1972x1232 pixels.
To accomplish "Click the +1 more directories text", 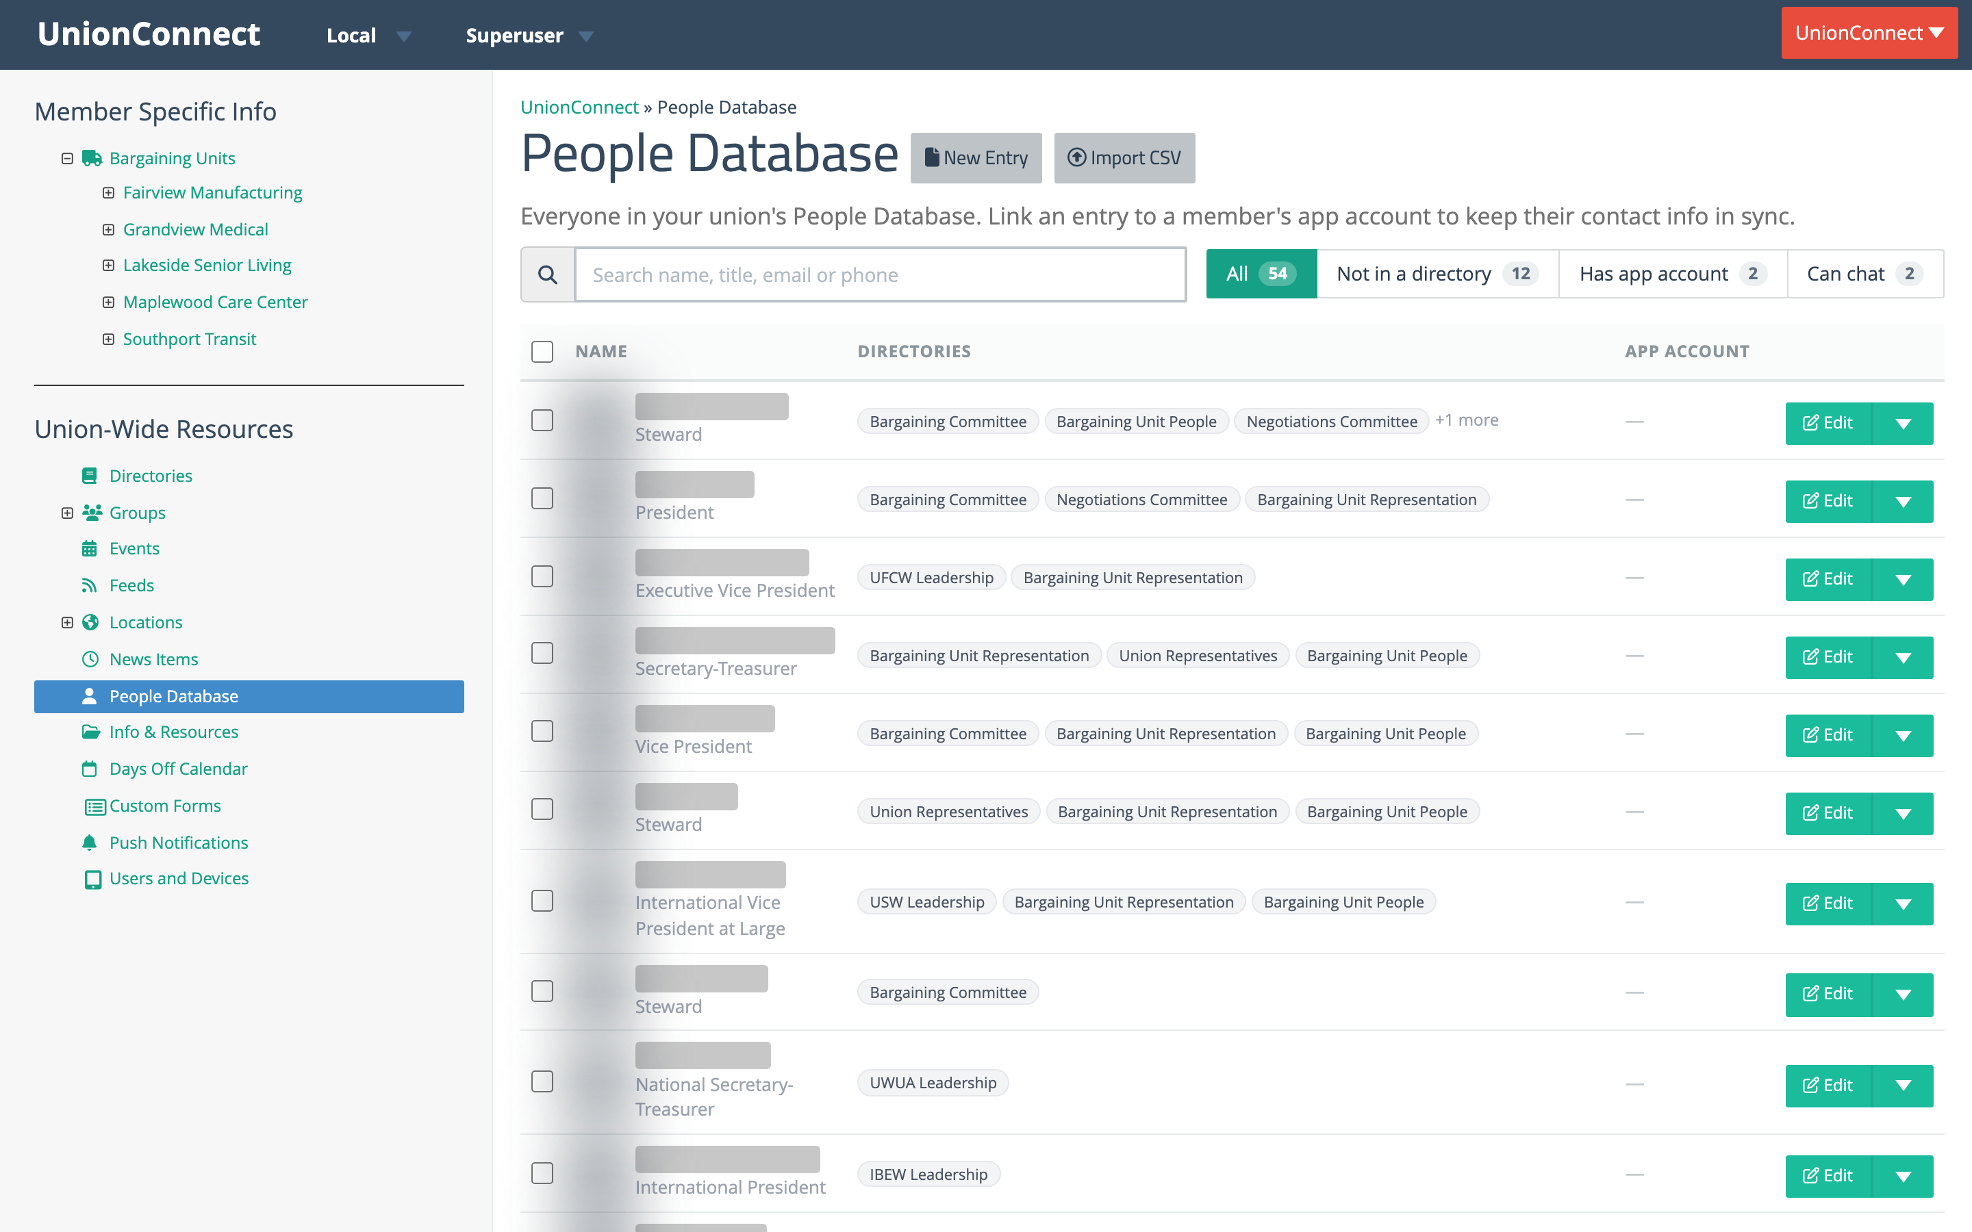I will coord(1467,420).
